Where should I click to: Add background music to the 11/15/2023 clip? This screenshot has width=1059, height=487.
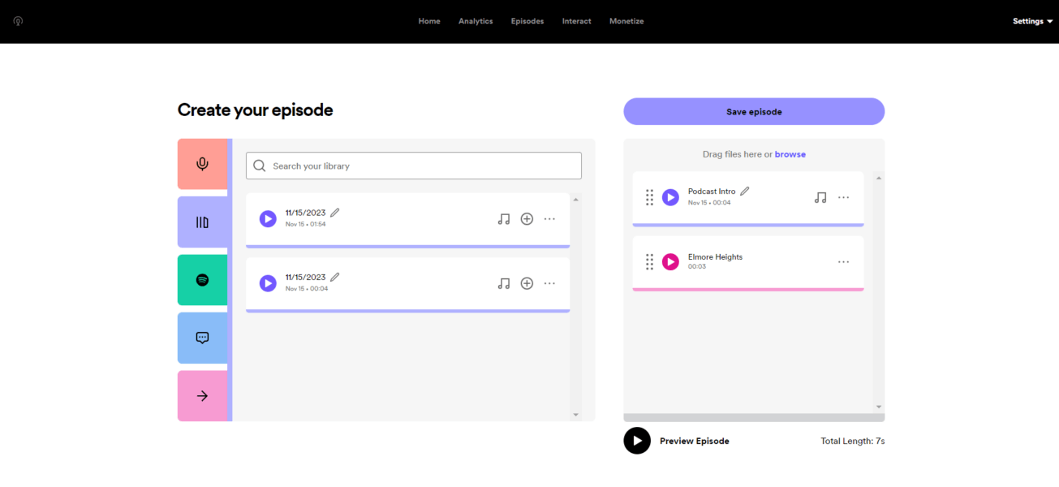(504, 218)
